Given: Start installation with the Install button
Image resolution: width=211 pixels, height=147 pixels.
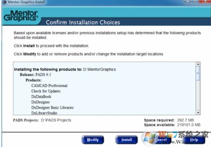Looking at the screenshot, I should [127, 140].
